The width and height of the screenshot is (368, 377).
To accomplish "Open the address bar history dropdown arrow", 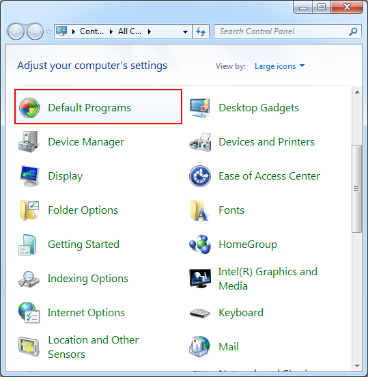I will click(x=185, y=31).
